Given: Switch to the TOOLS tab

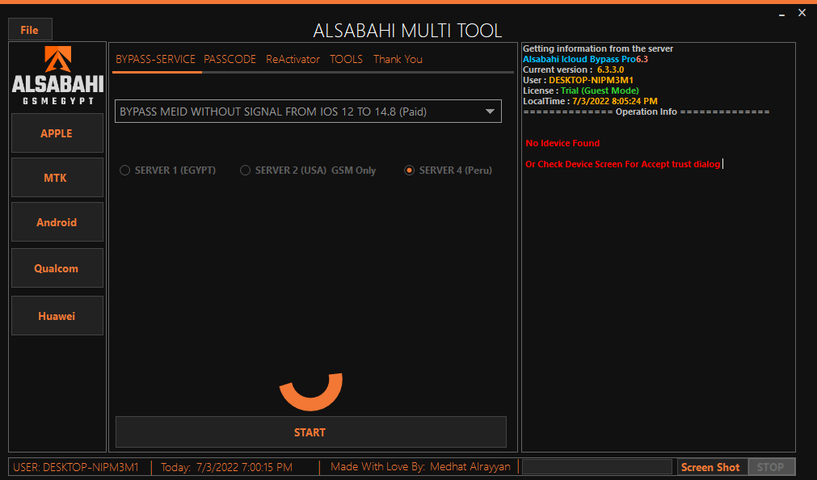Looking at the screenshot, I should point(346,59).
